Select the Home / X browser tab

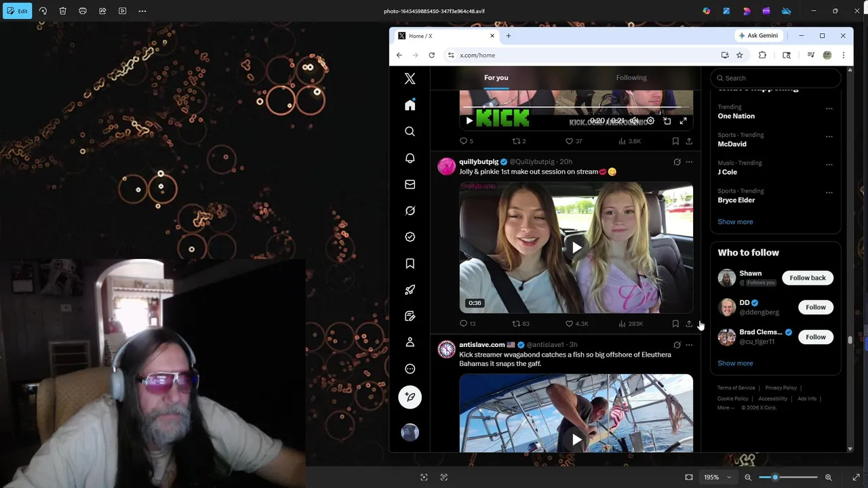coord(446,36)
